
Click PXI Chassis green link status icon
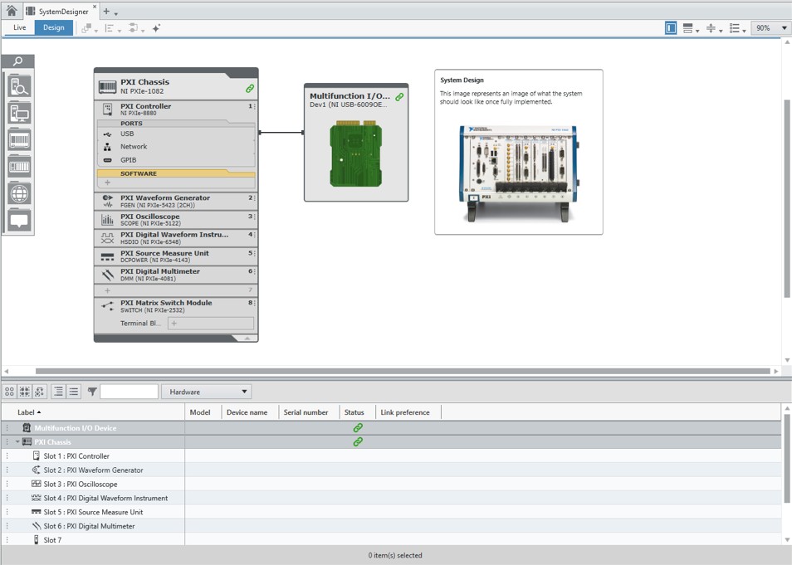pos(250,89)
